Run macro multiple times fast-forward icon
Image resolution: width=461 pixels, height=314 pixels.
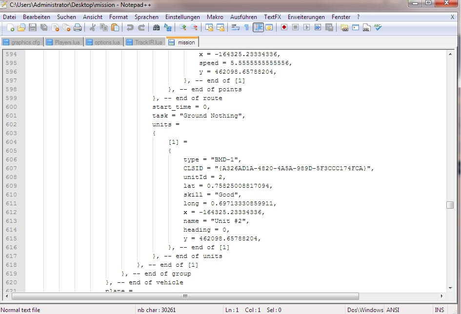click(x=318, y=28)
